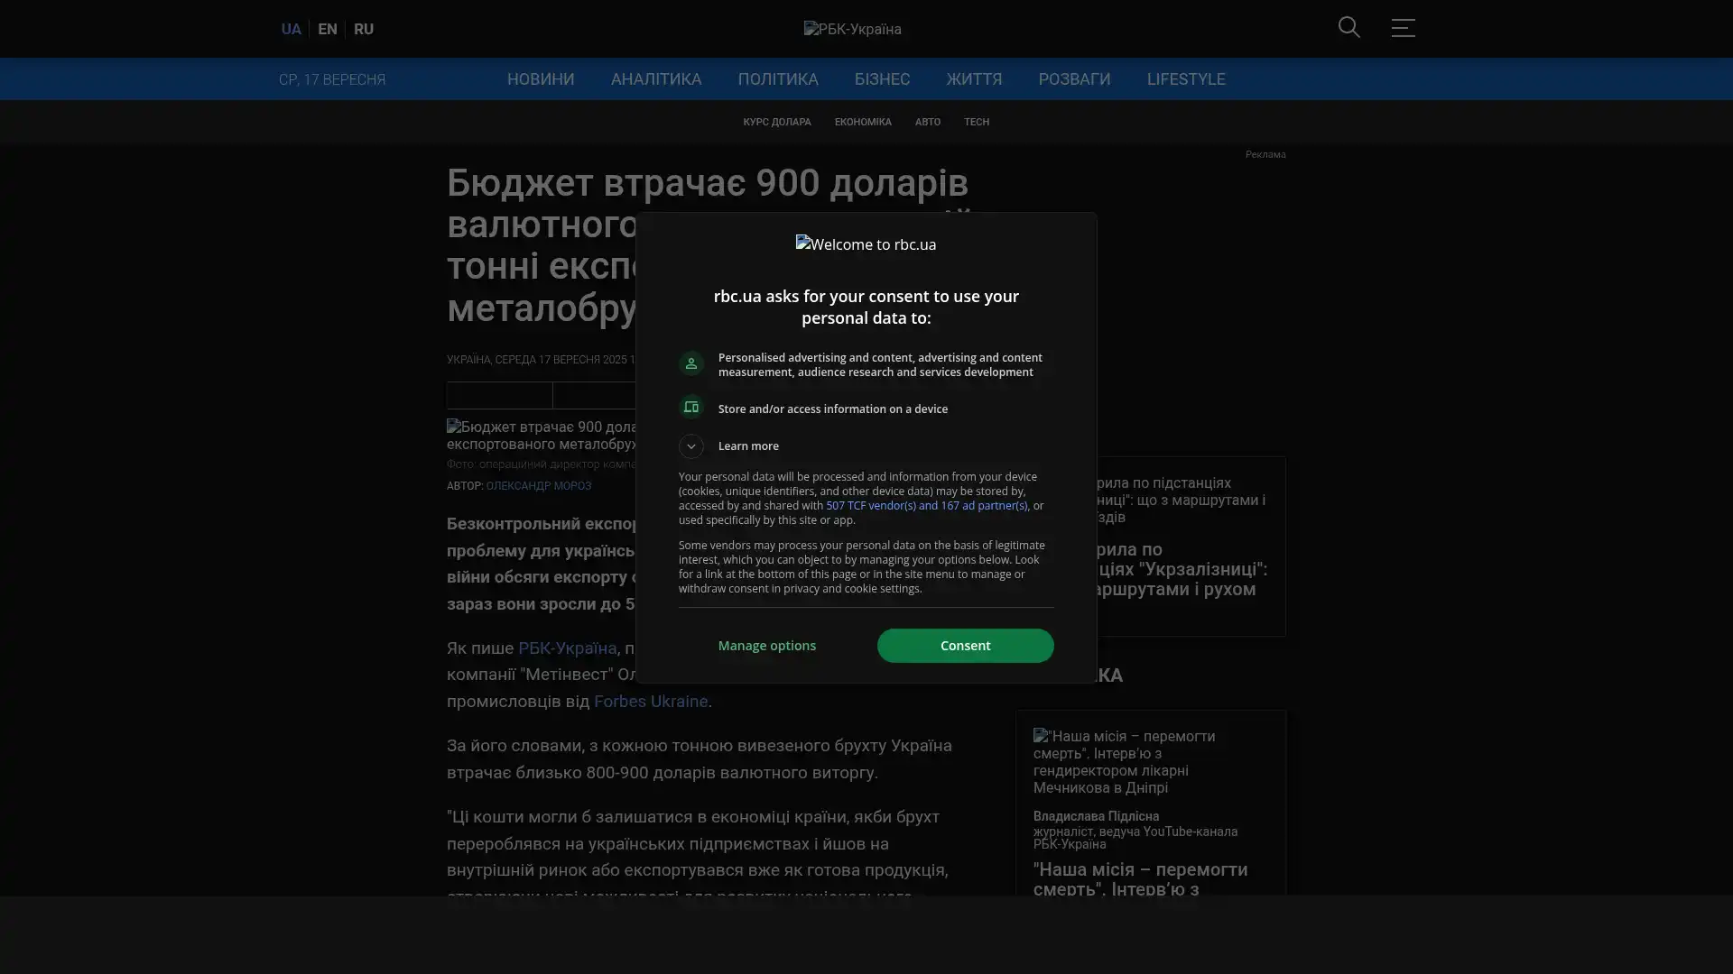Switch the site language to EN
The width and height of the screenshot is (1733, 974).
(327, 29)
